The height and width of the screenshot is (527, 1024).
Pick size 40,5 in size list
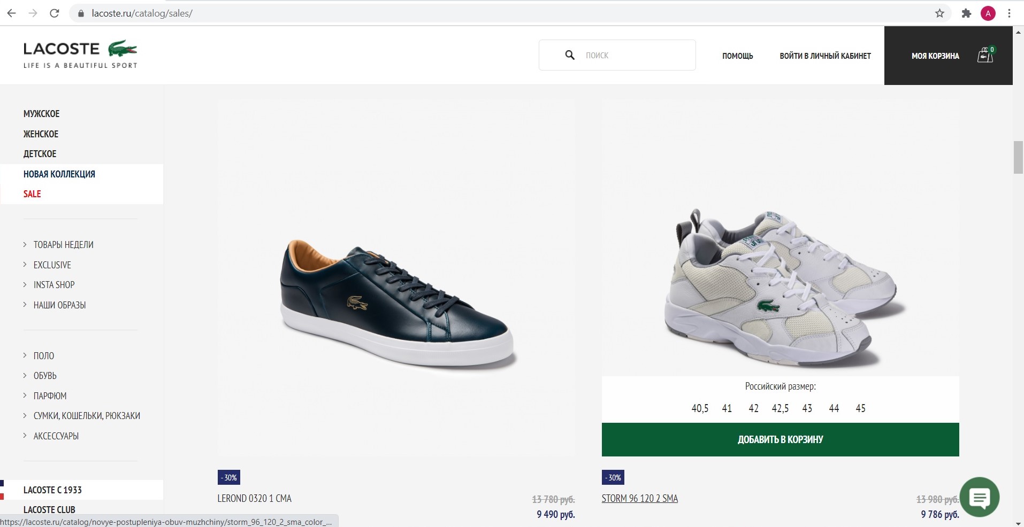click(700, 408)
